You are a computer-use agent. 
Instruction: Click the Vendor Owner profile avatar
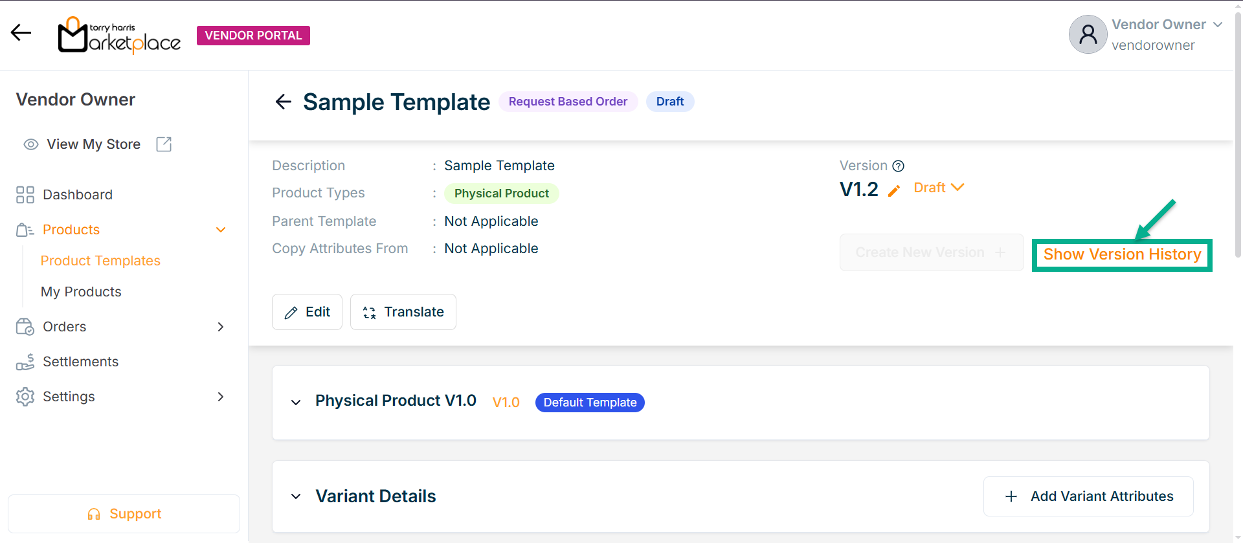(x=1088, y=34)
